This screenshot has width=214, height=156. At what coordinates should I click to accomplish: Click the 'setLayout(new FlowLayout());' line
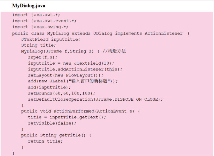[66, 75]
